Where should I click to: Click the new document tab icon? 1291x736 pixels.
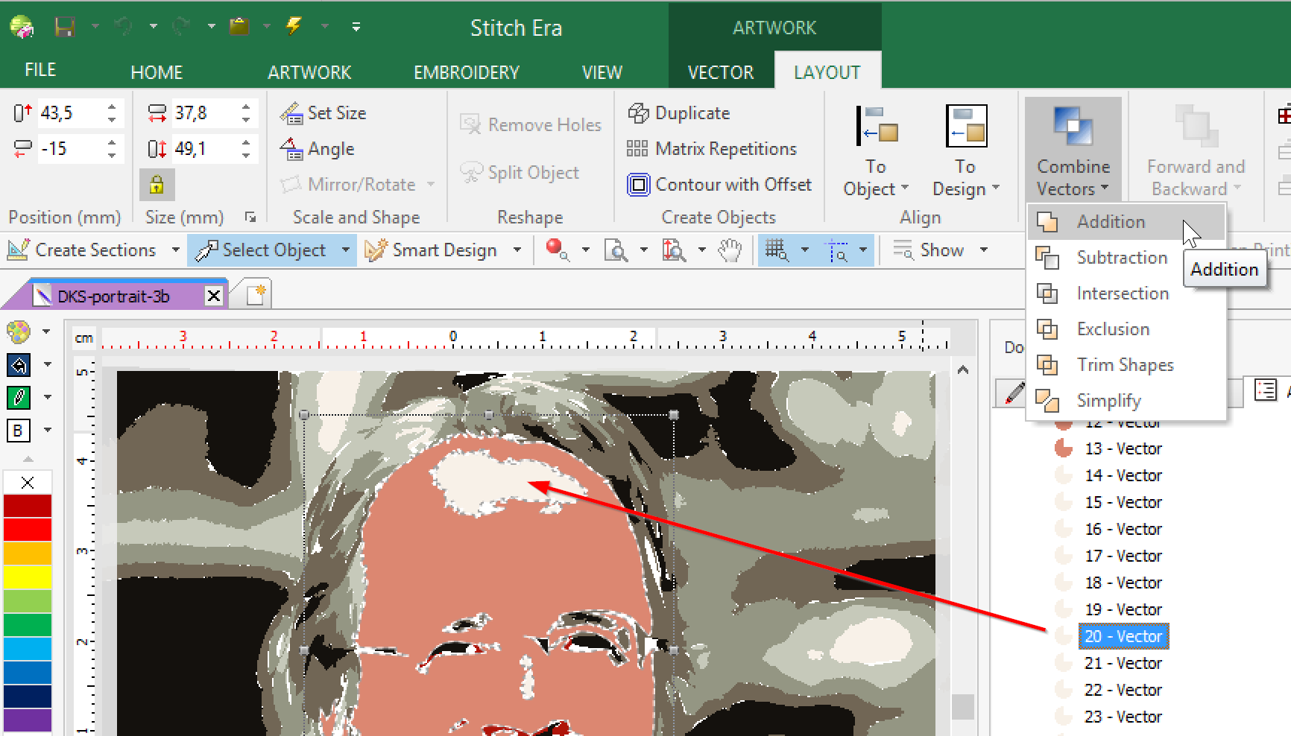click(256, 295)
